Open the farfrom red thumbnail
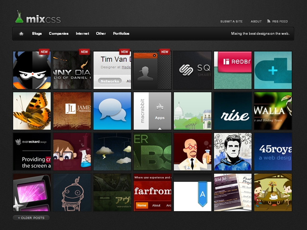This screenshot has height=230, width=307. [x=153, y=192]
